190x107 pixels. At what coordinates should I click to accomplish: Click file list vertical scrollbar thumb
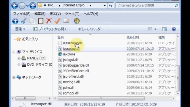point(178,78)
